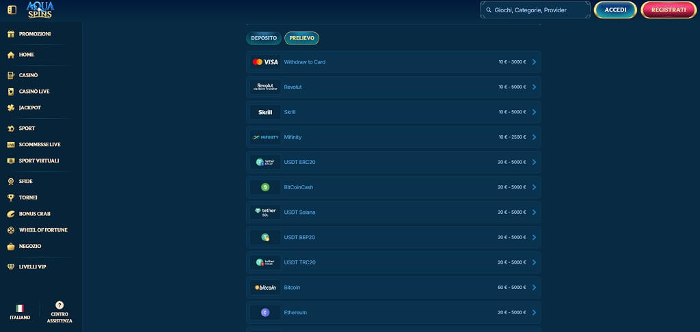The image size is (700, 332).
Task: Expand Withdraw to Card row chevron
Action: (x=534, y=62)
